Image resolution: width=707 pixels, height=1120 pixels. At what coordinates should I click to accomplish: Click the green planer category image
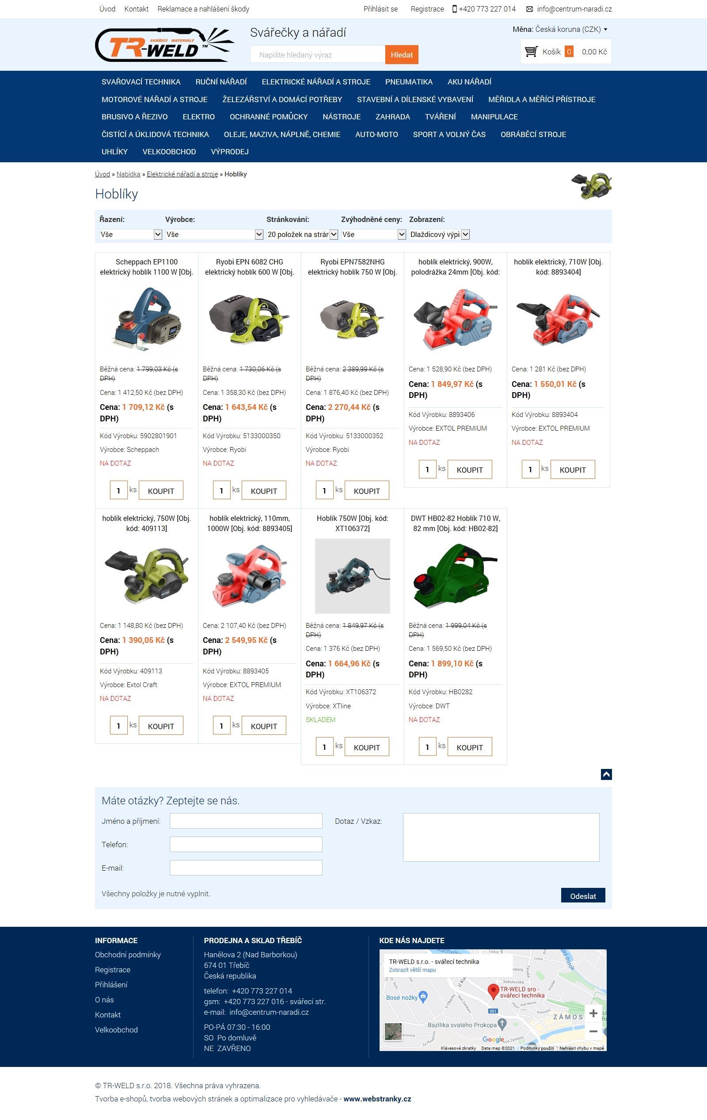click(591, 186)
